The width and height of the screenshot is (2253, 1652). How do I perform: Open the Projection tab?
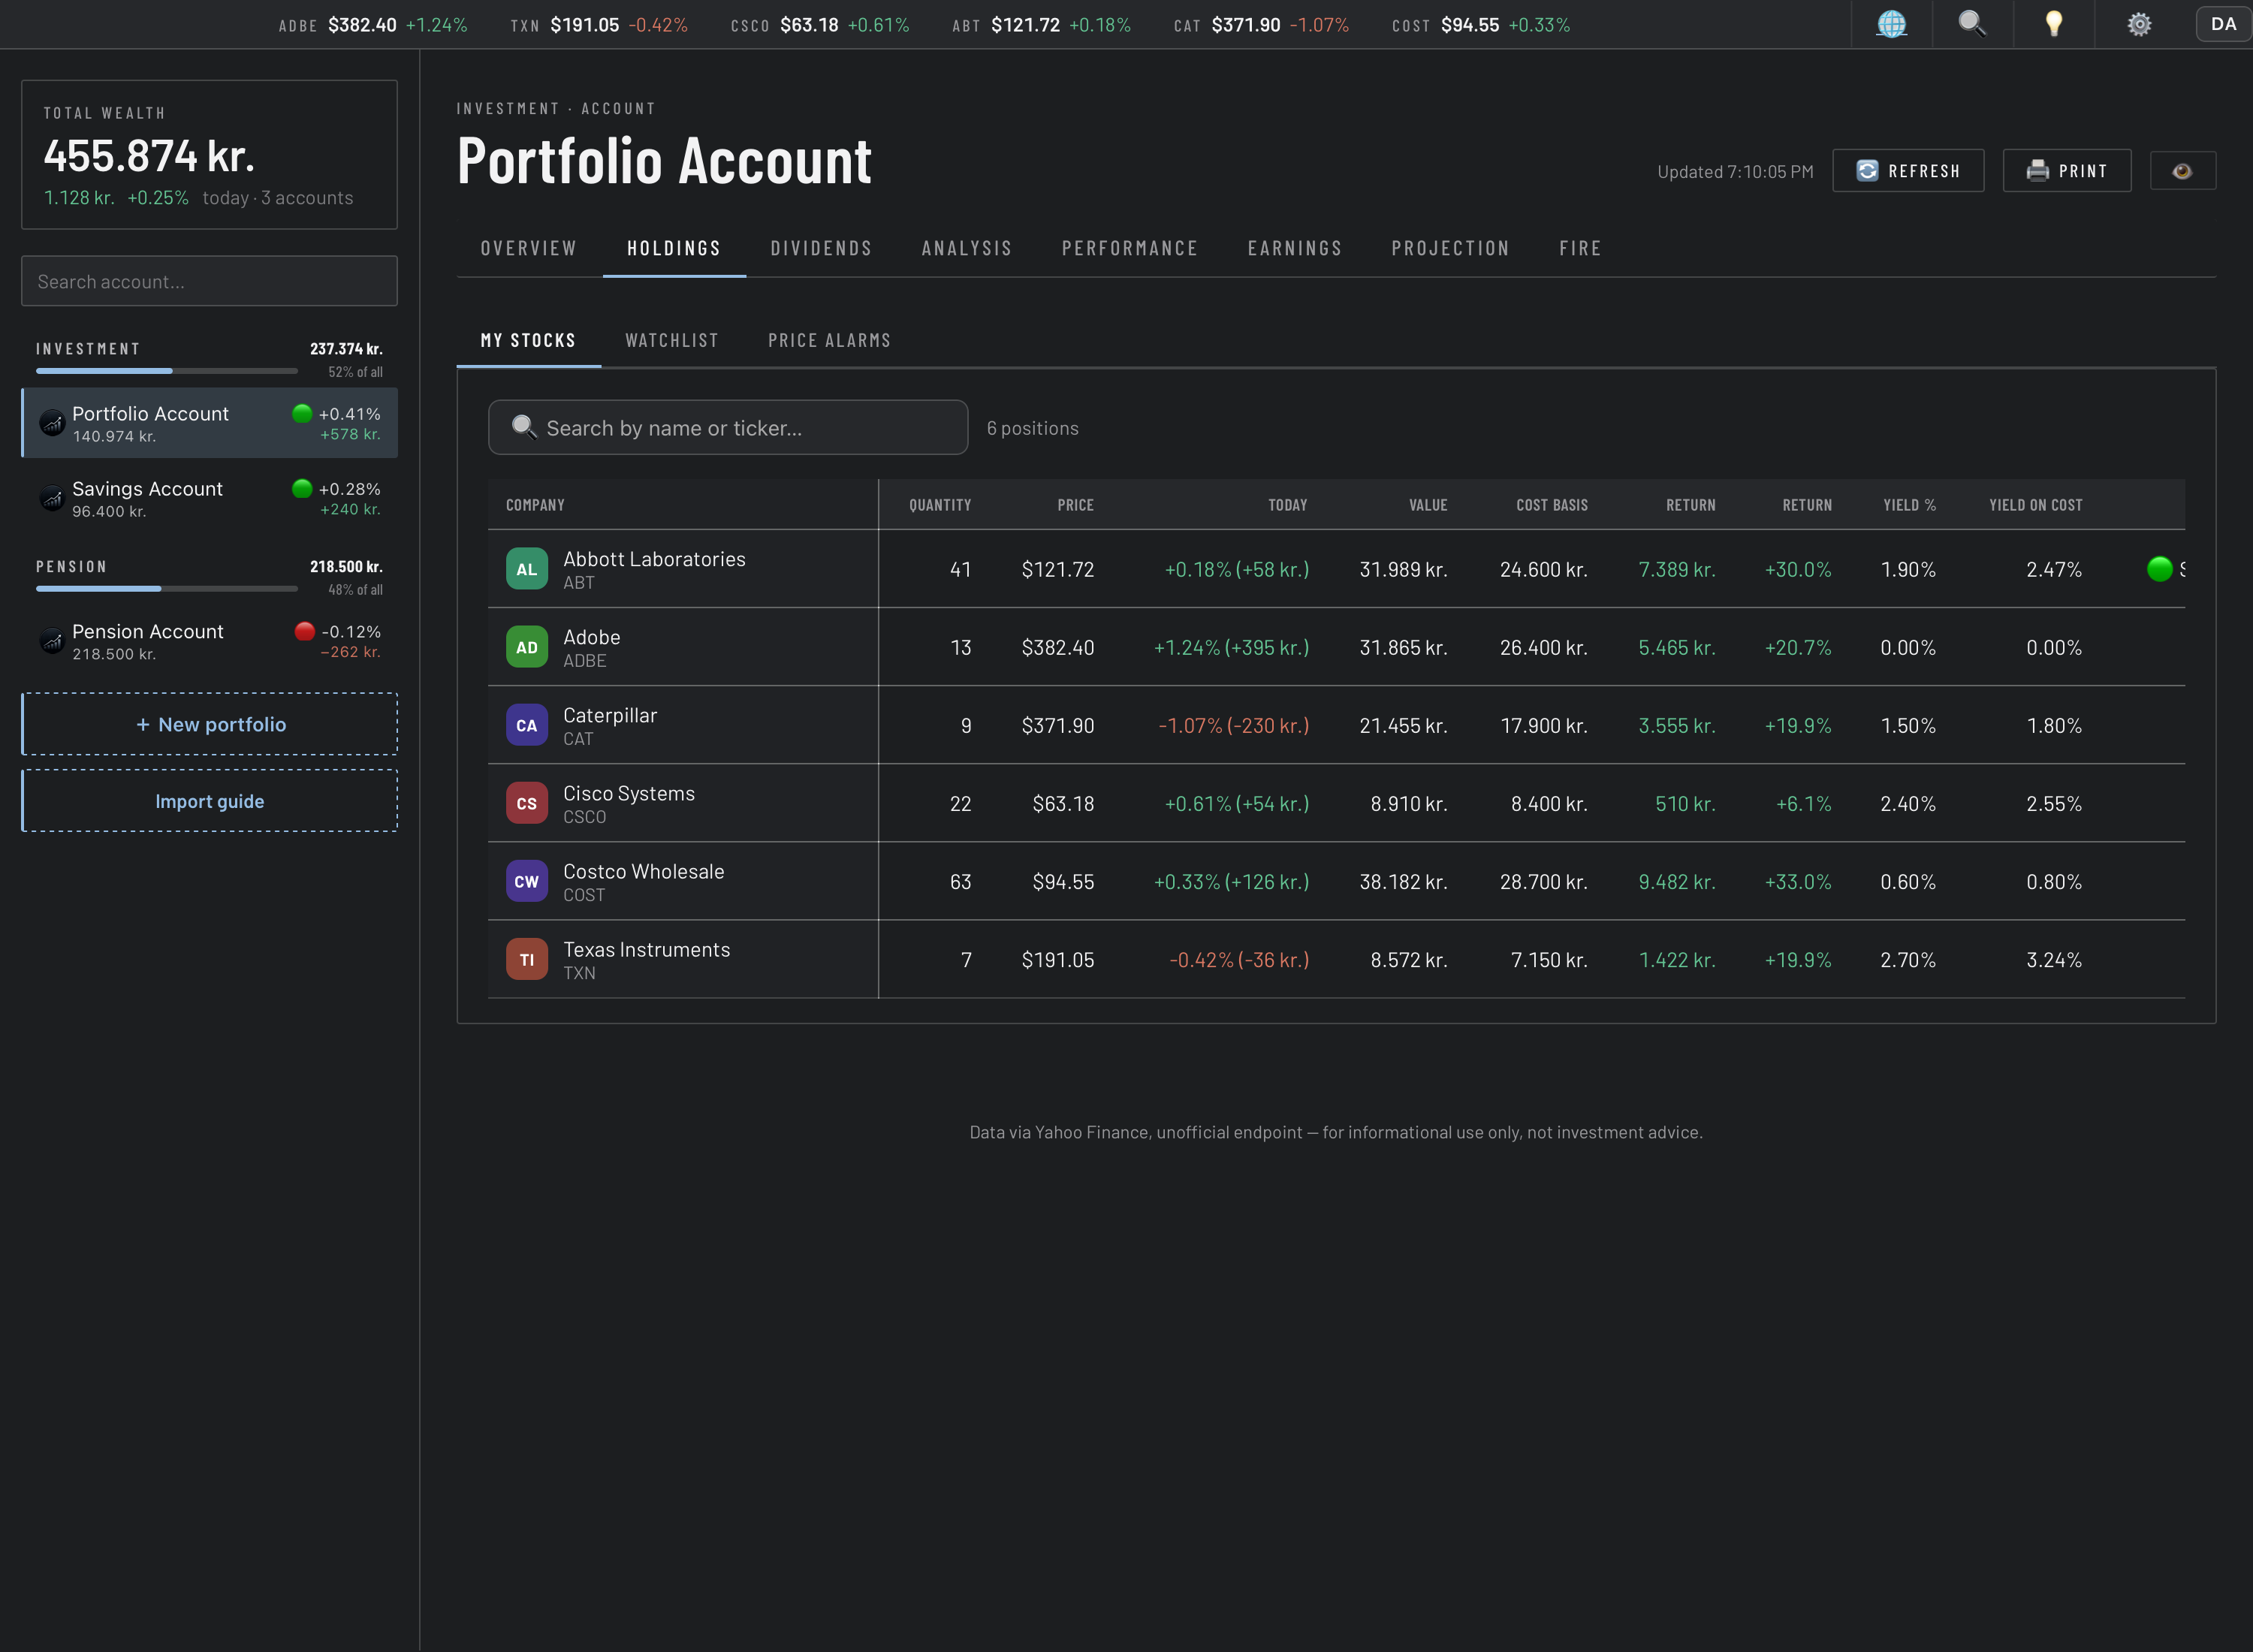[x=1451, y=248]
